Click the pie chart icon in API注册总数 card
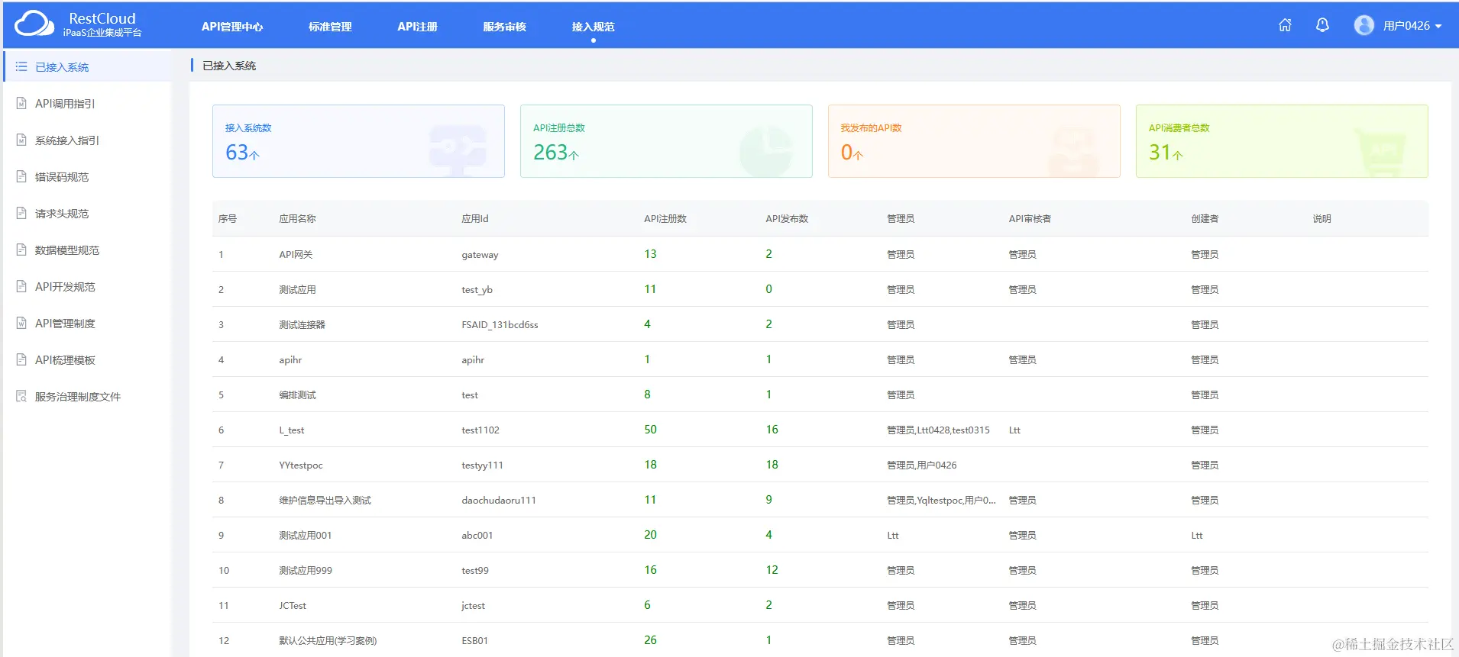The width and height of the screenshot is (1459, 657). 766,150
